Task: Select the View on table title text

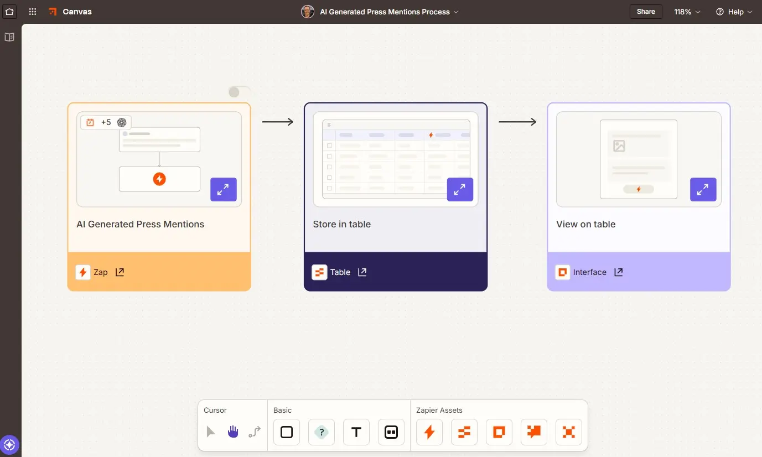Action: (586, 224)
